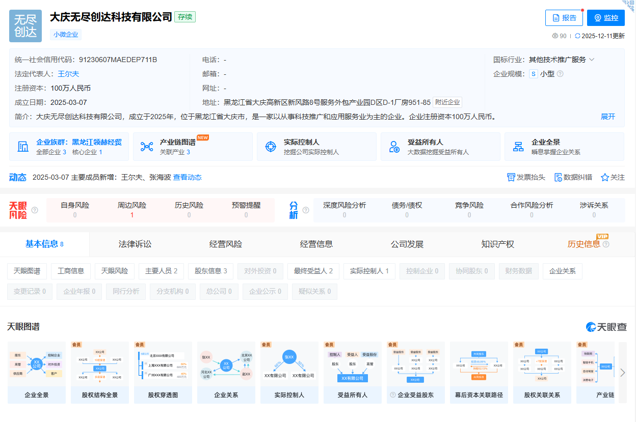Toggle 关注 star to follow company
Screen dimensions: 636x422
click(x=613, y=177)
